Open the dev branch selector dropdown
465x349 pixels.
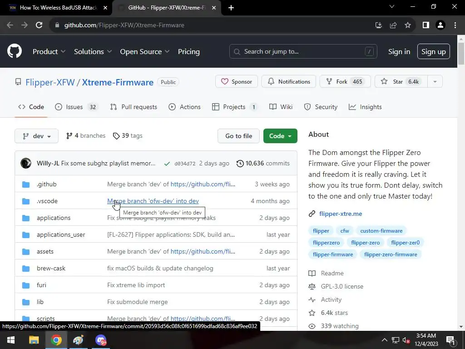tap(36, 136)
